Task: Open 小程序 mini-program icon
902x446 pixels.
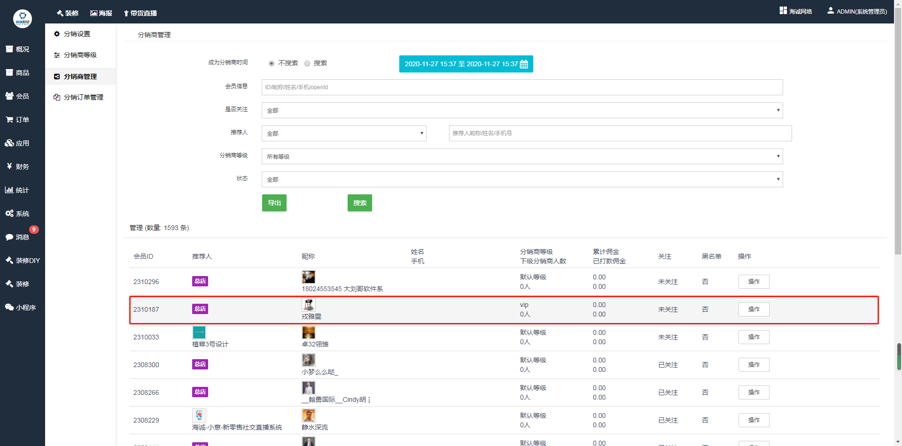Action: (x=9, y=307)
